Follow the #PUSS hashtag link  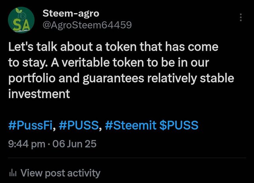point(79,125)
